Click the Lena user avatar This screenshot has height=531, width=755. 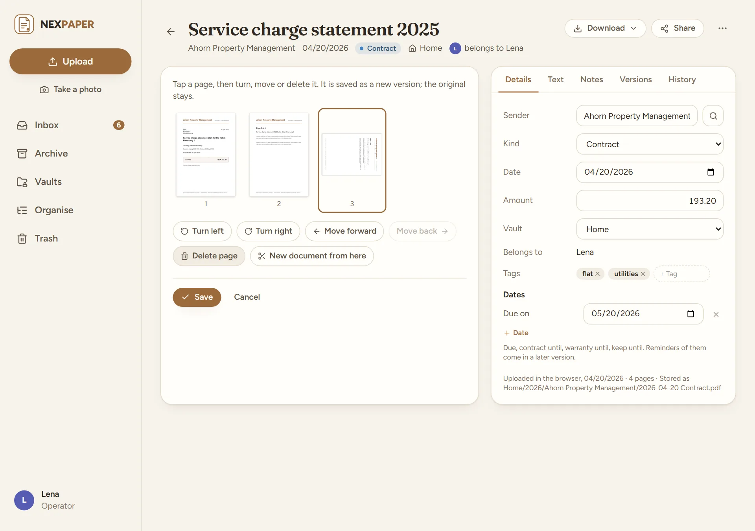[24, 500]
